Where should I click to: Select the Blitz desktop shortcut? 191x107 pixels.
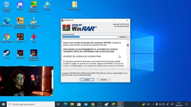pos(34,38)
